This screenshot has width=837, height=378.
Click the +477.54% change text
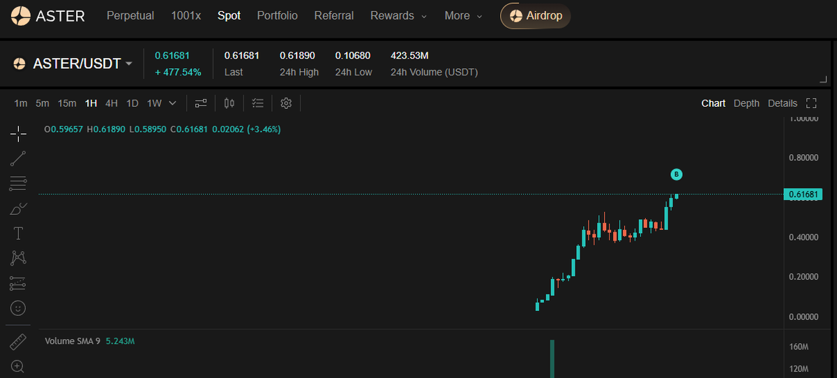(x=178, y=72)
